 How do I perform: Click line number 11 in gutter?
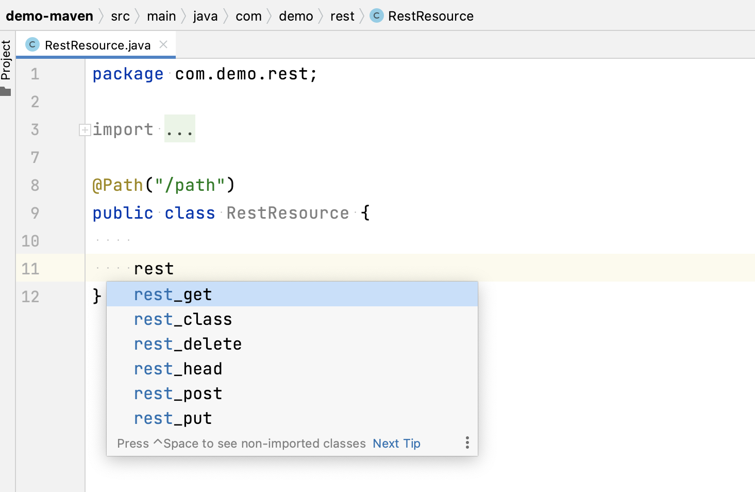coord(30,269)
